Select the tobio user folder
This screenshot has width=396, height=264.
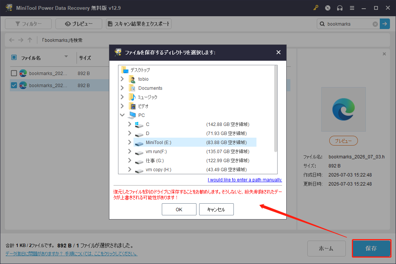pos(143,79)
